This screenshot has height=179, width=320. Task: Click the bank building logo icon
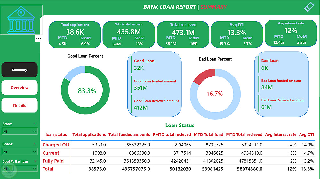pos(21,20)
